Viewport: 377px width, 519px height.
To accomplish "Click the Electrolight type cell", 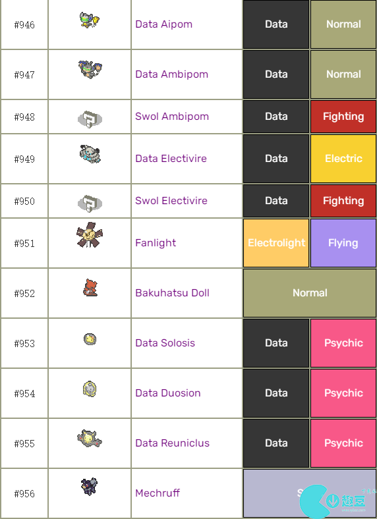I will click(276, 243).
